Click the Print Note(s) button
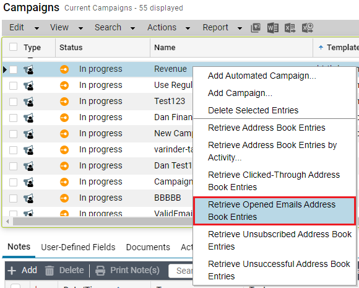Screen dimensions: 359x288 (x=128, y=271)
